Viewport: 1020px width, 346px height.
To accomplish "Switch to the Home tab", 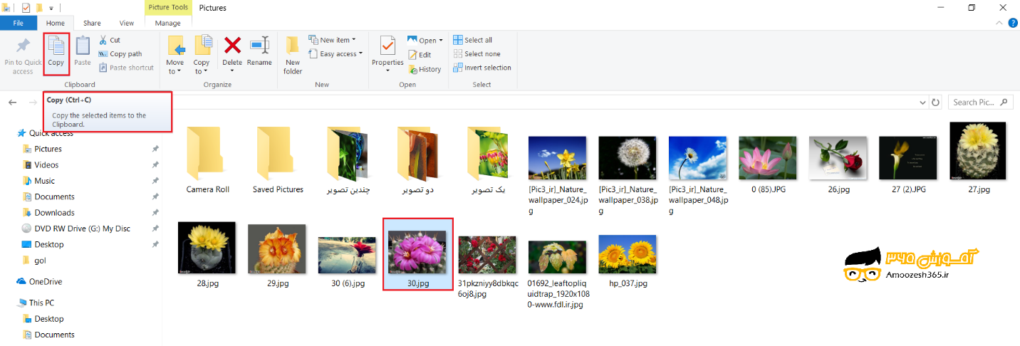I will click(56, 23).
